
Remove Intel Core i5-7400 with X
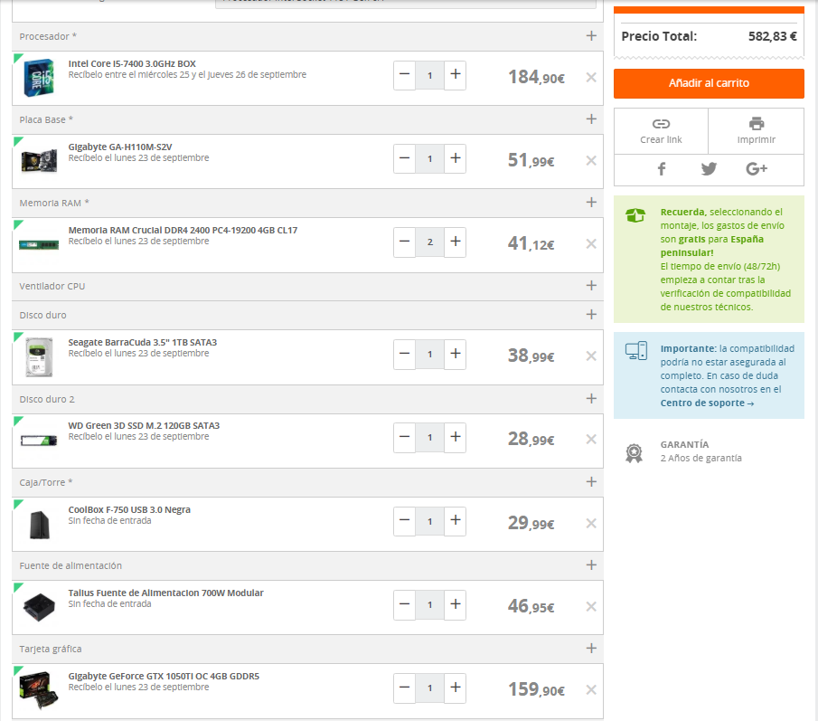(591, 77)
